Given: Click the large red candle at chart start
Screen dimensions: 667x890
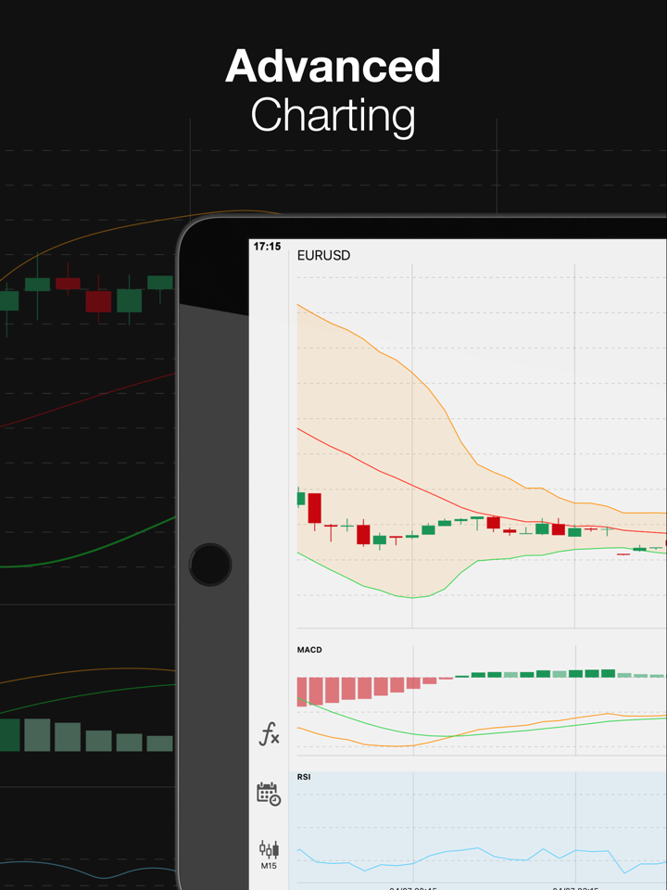Looking at the screenshot, I should (x=315, y=508).
